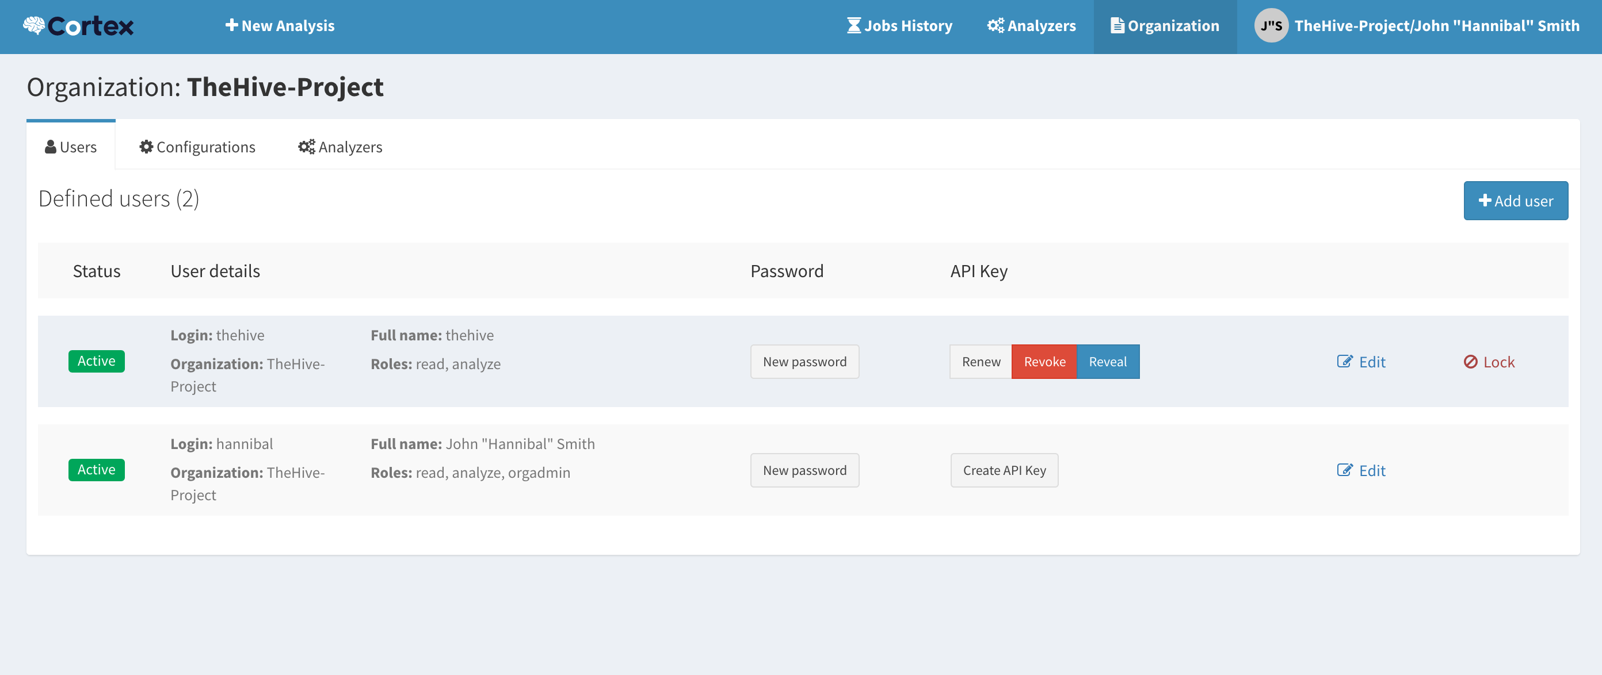Click the "Defined users (2)" heading
This screenshot has width=1602, height=675.
119,199
